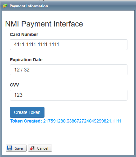This screenshot has height=157, width=136.
Task: Focus the Card Number input field
Action: click(x=69, y=45)
